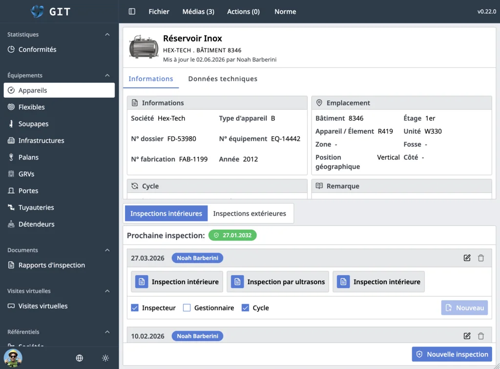The width and height of the screenshot is (500, 369).
Task: Open the user avatar profile
Action: 13,358
